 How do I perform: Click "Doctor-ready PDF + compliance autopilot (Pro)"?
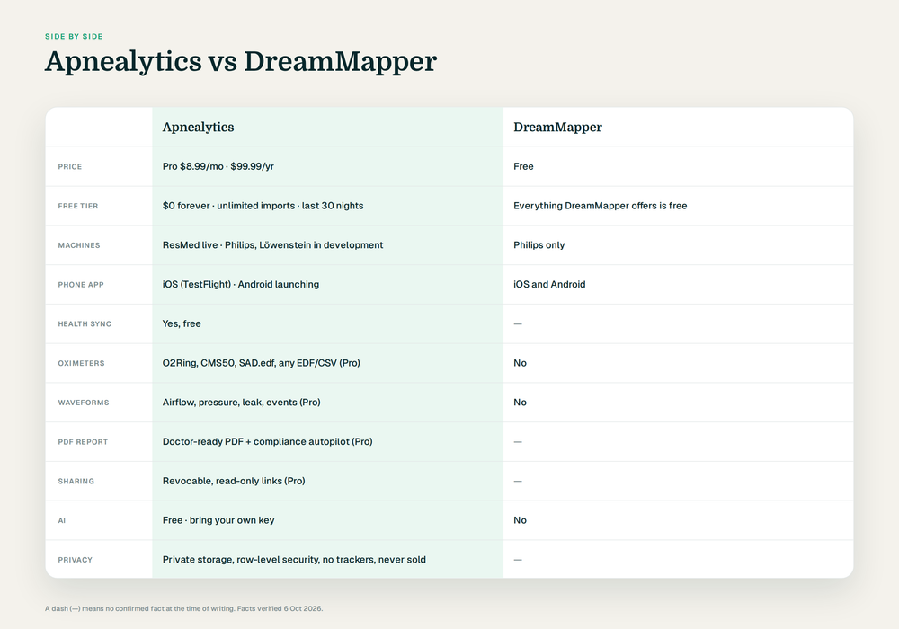[x=267, y=442]
